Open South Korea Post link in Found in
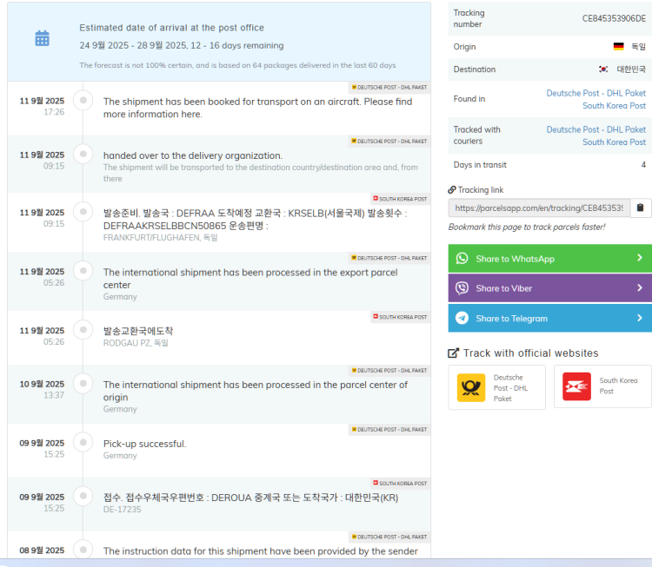Viewport: 652px width, 567px height. (614, 106)
